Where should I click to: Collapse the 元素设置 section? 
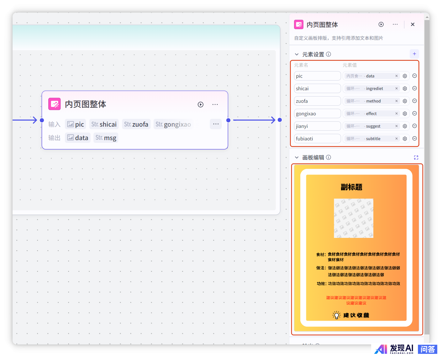tap(297, 55)
